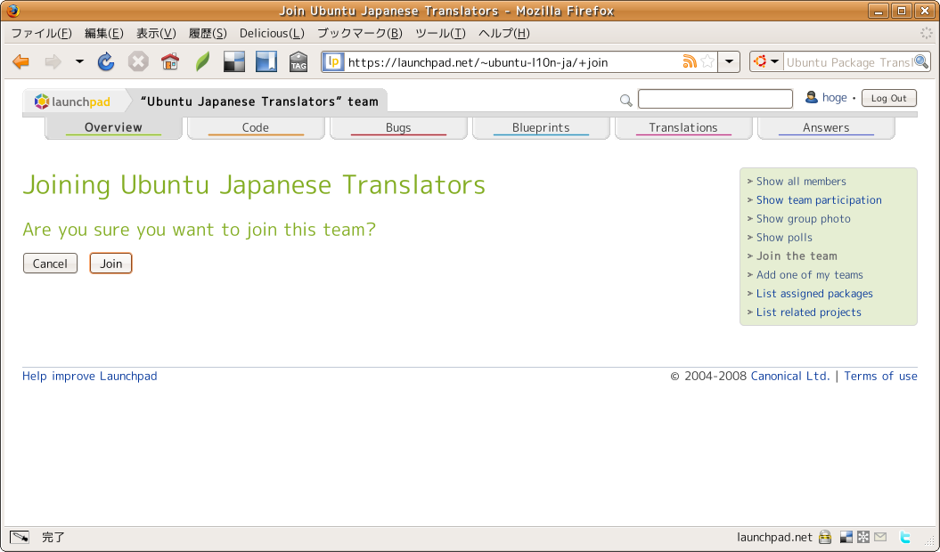Bookmark this page with the star icon
Image resolution: width=940 pixels, height=552 pixels.
(707, 61)
